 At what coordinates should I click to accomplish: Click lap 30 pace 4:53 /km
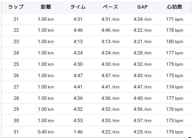click(x=111, y=121)
